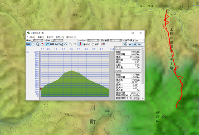
Task: Click the red track start point on map
Action: [x=166, y=11]
